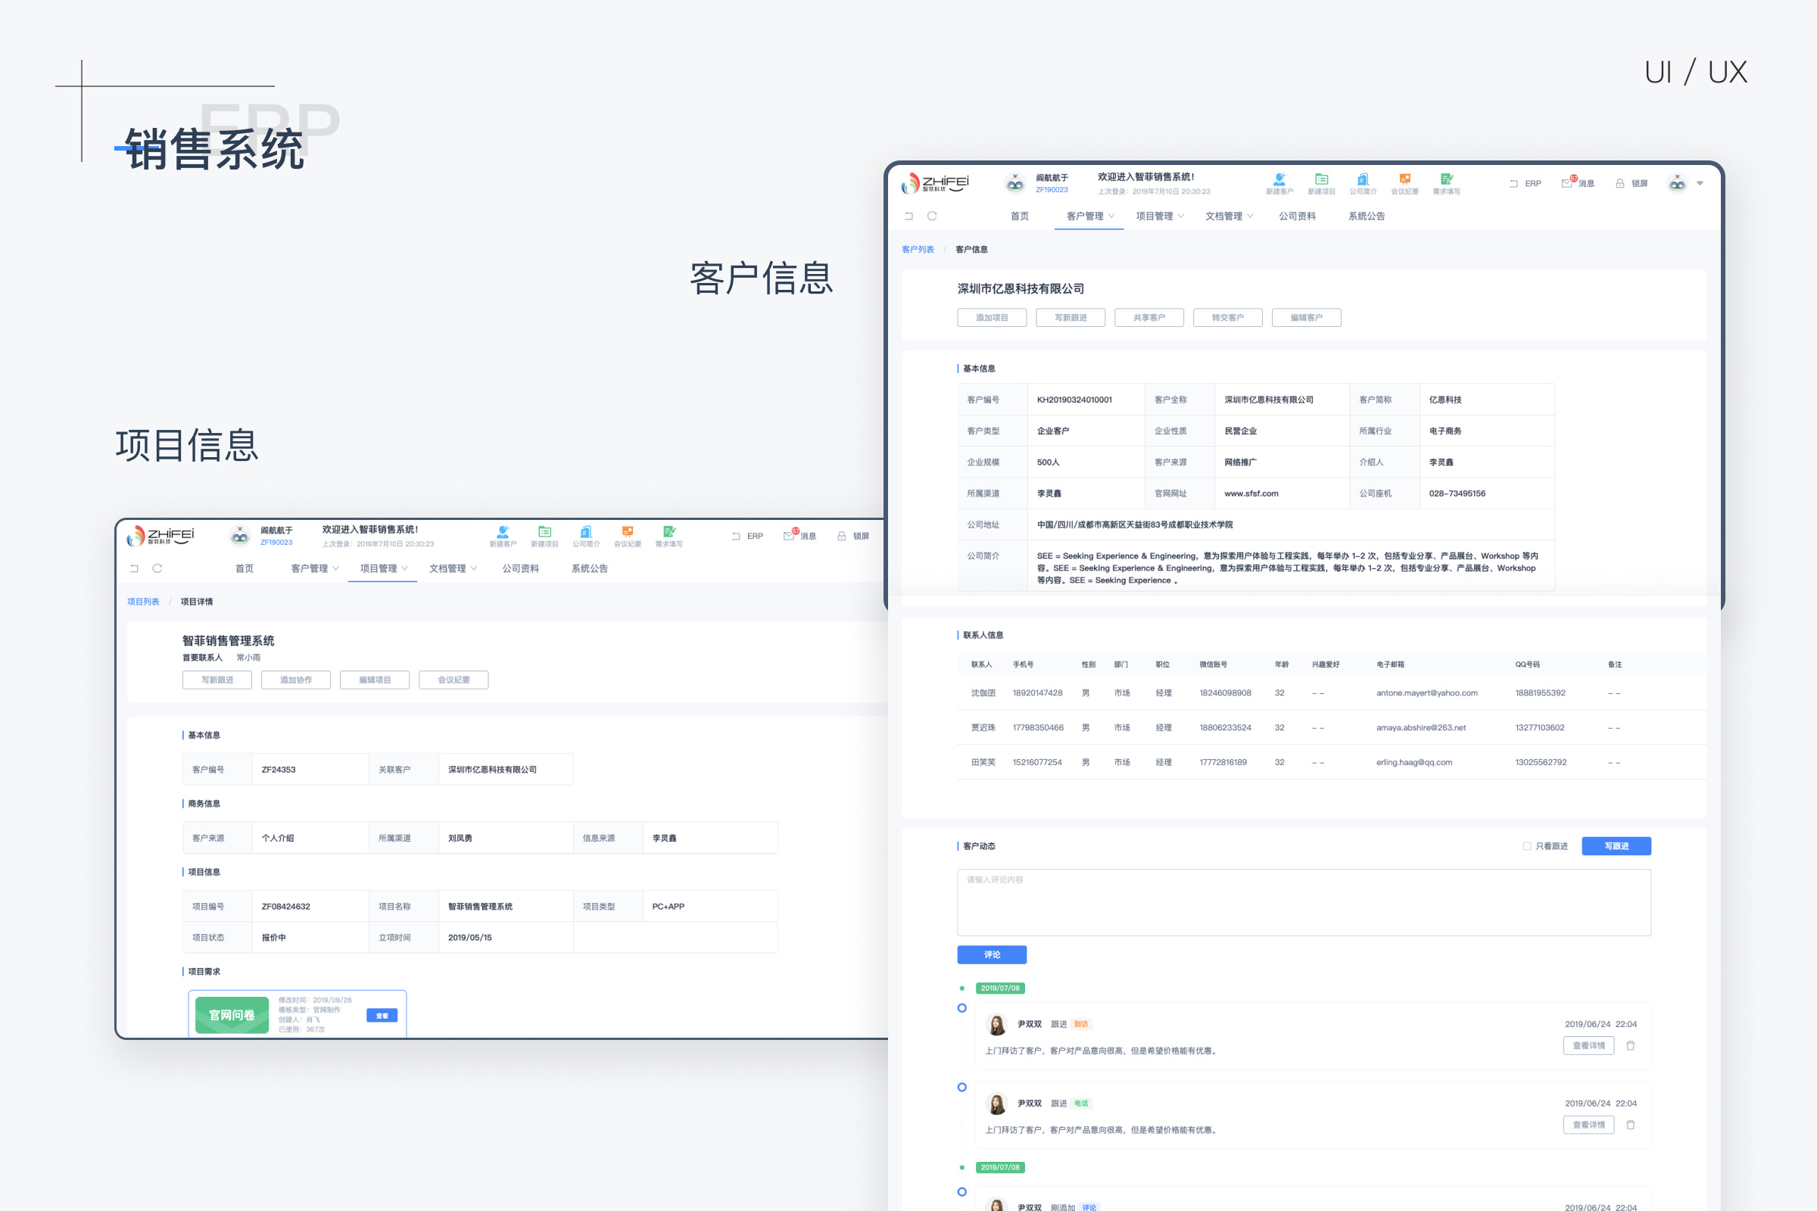Delete the 2019/06/24 follow-up via trash icon

[1631, 1045]
